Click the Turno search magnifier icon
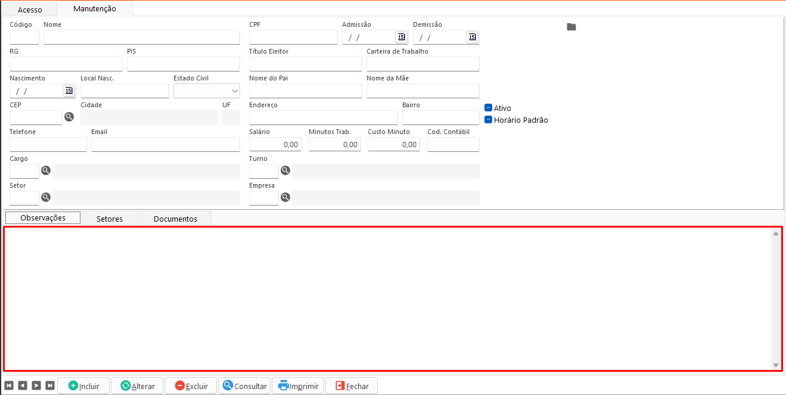 coord(285,171)
